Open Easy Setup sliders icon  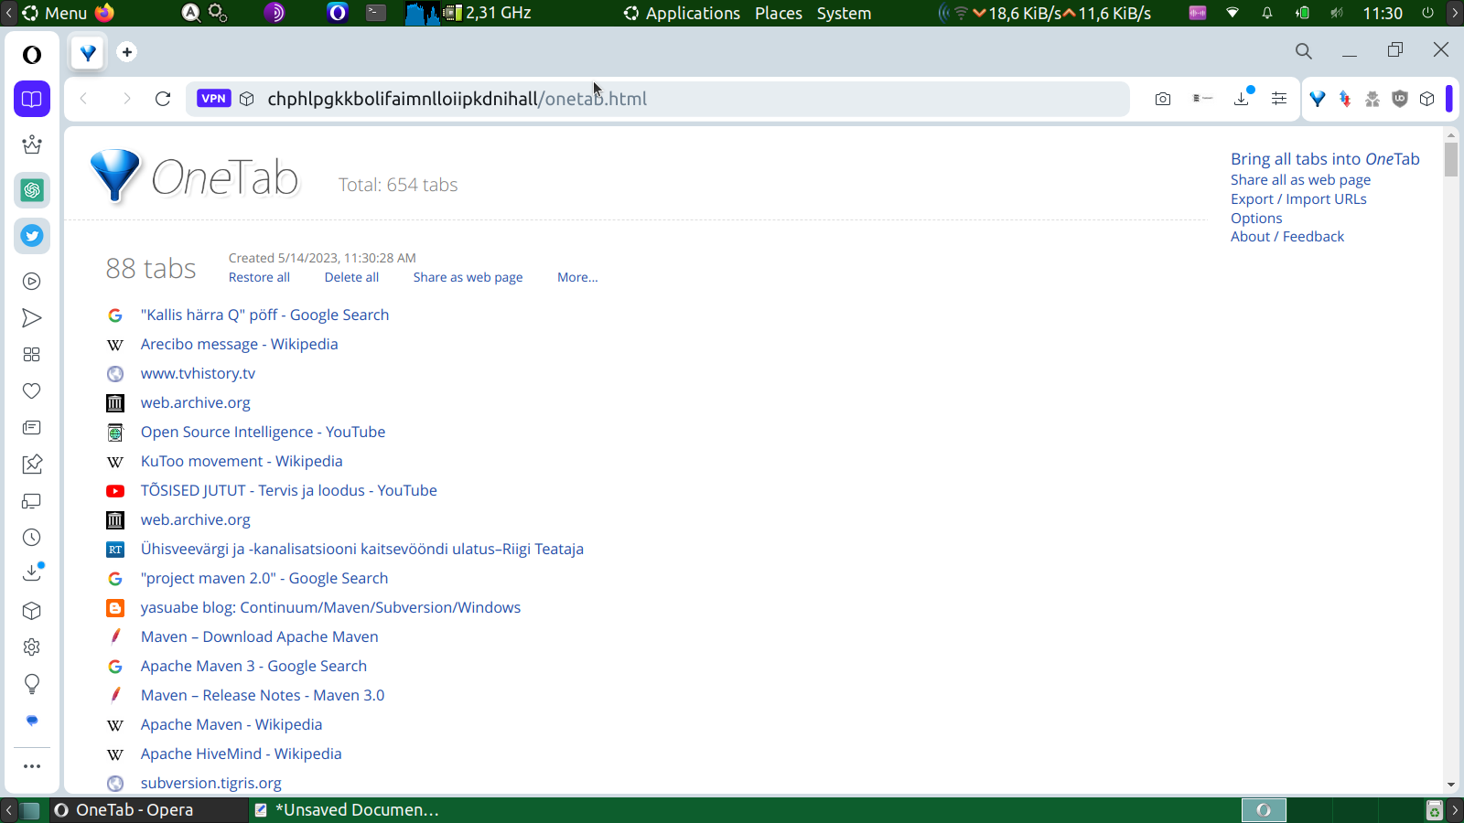click(1279, 99)
